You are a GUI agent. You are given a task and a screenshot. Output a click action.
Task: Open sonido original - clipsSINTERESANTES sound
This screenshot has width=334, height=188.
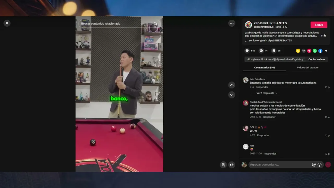(270, 40)
